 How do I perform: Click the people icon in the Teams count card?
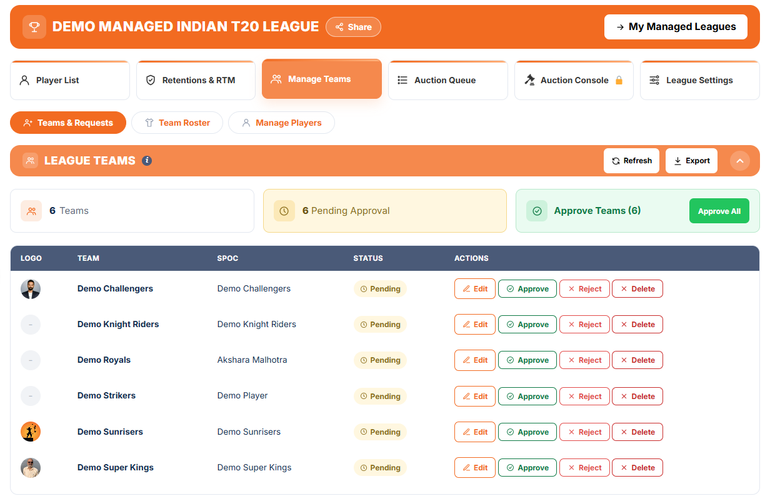click(x=31, y=211)
